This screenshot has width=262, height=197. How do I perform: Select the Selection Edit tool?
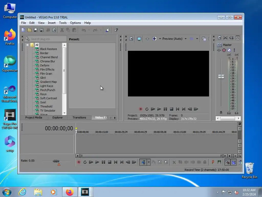(x=160, y=162)
